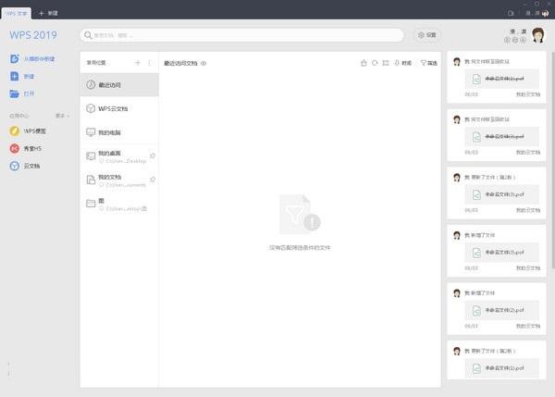Image resolution: width=555 pixels, height=397 pixels.
Task: Click the magnifier icon in the search bar
Action: (88, 35)
